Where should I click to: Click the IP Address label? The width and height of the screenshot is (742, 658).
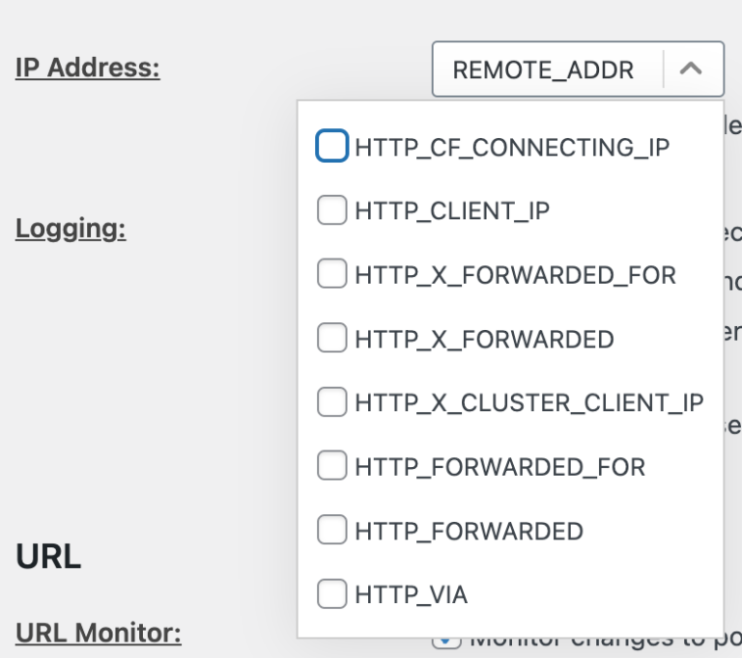[x=88, y=68]
